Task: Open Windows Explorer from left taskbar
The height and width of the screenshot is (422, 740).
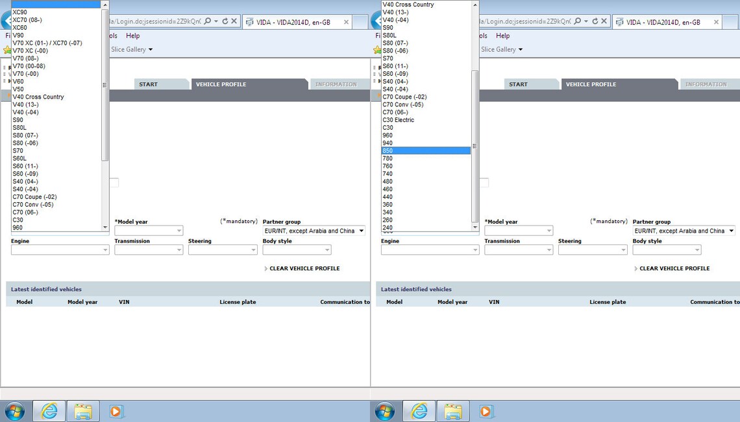Action: pos(83,411)
